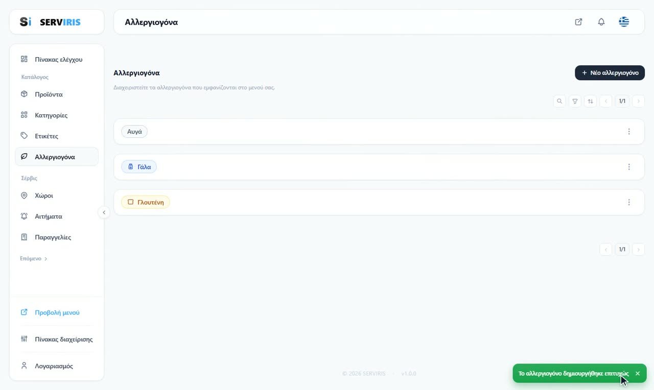Click the Κατηγορίες grid icon

[x=24, y=115]
